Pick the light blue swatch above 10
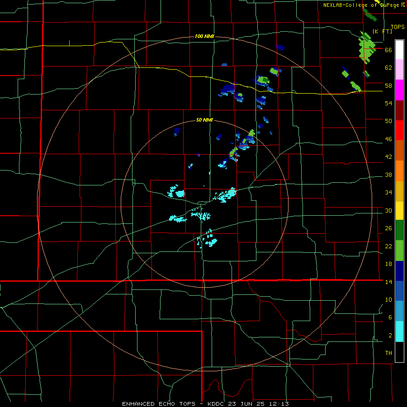The width and height of the screenshot is (407, 407). [399, 311]
